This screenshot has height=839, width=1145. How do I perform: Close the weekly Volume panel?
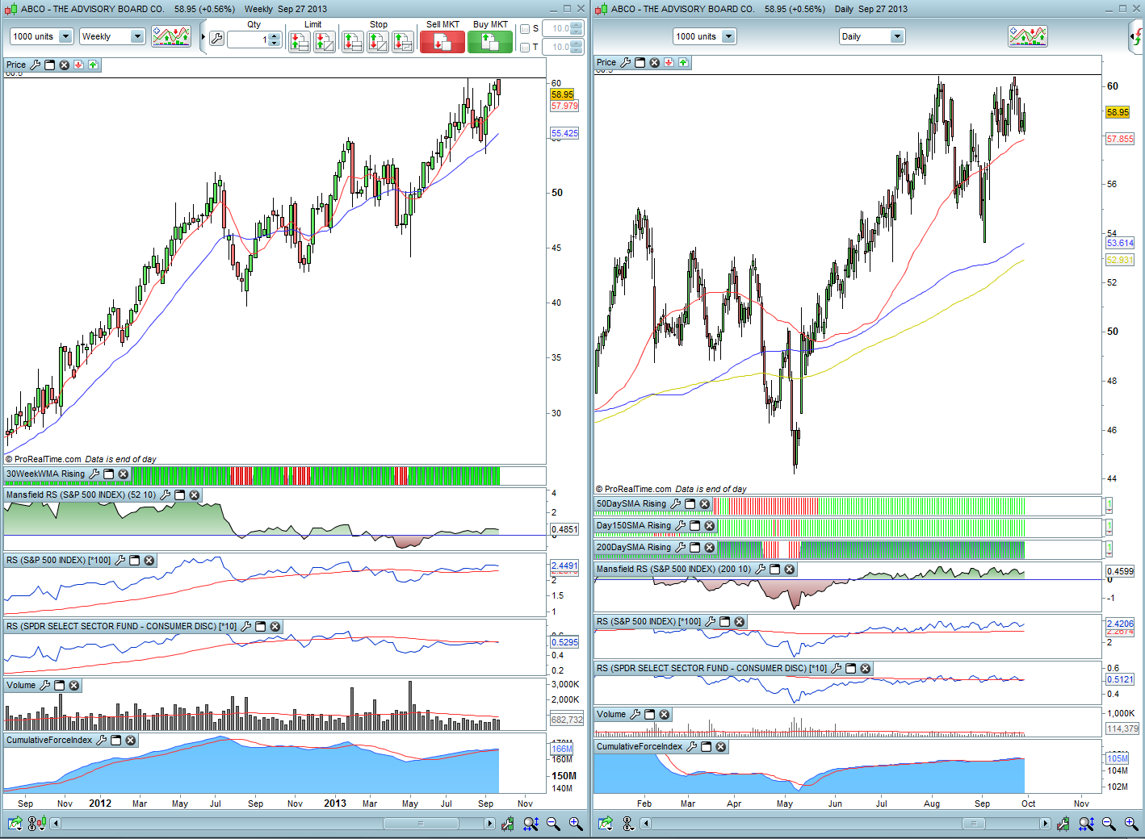[74, 686]
